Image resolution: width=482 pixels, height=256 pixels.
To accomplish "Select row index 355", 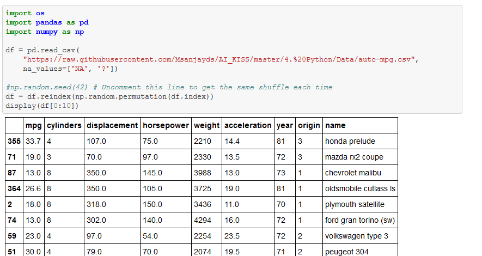I will pyautogui.click(x=14, y=142).
